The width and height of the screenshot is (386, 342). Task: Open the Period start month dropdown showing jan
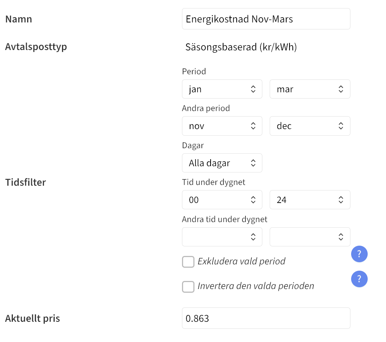click(222, 89)
